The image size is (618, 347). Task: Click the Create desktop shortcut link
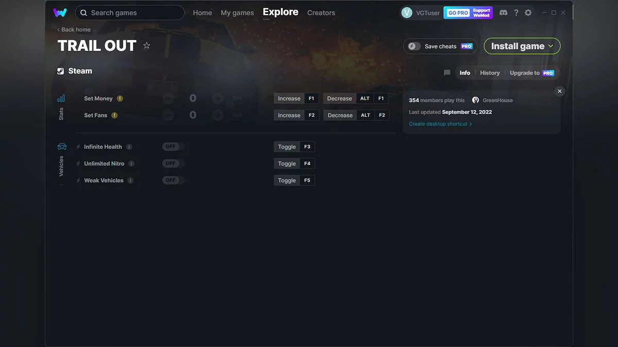click(x=440, y=124)
